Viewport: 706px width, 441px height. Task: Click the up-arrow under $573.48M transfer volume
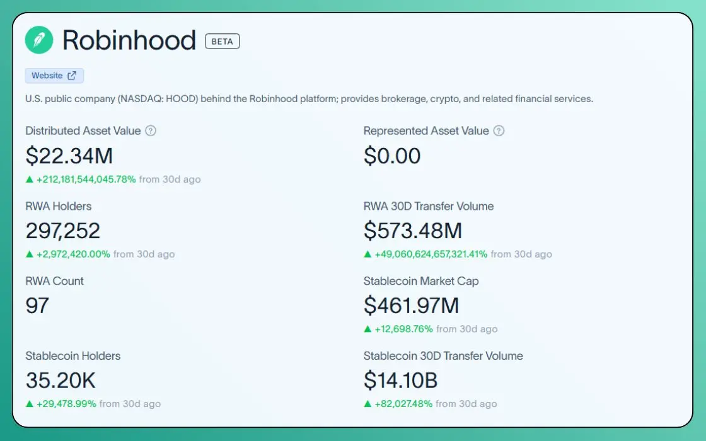coord(368,255)
